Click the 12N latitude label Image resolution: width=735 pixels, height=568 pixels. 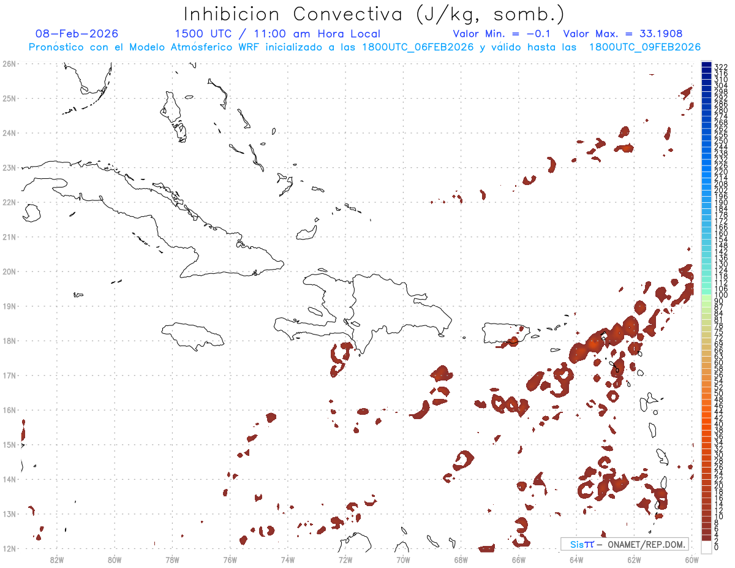(9, 548)
